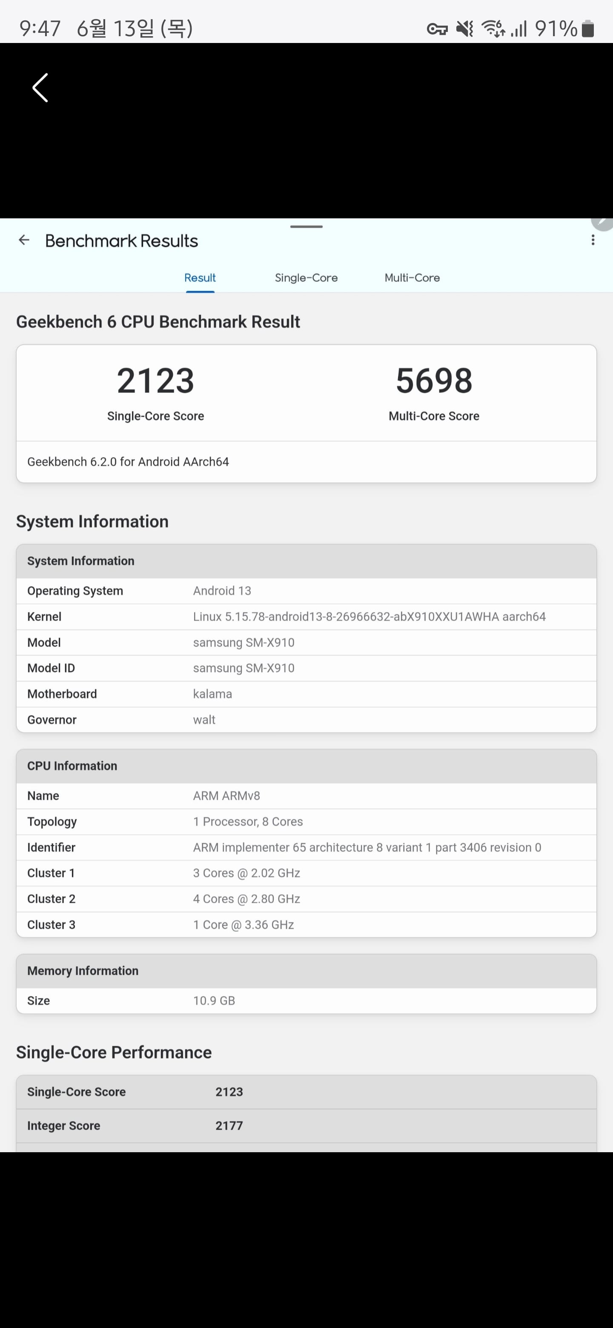Select the memory Size 10.9 GB row
This screenshot has height=1328, width=613.
[x=306, y=1001]
